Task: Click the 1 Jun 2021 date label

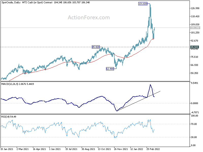Action: coord(55,149)
